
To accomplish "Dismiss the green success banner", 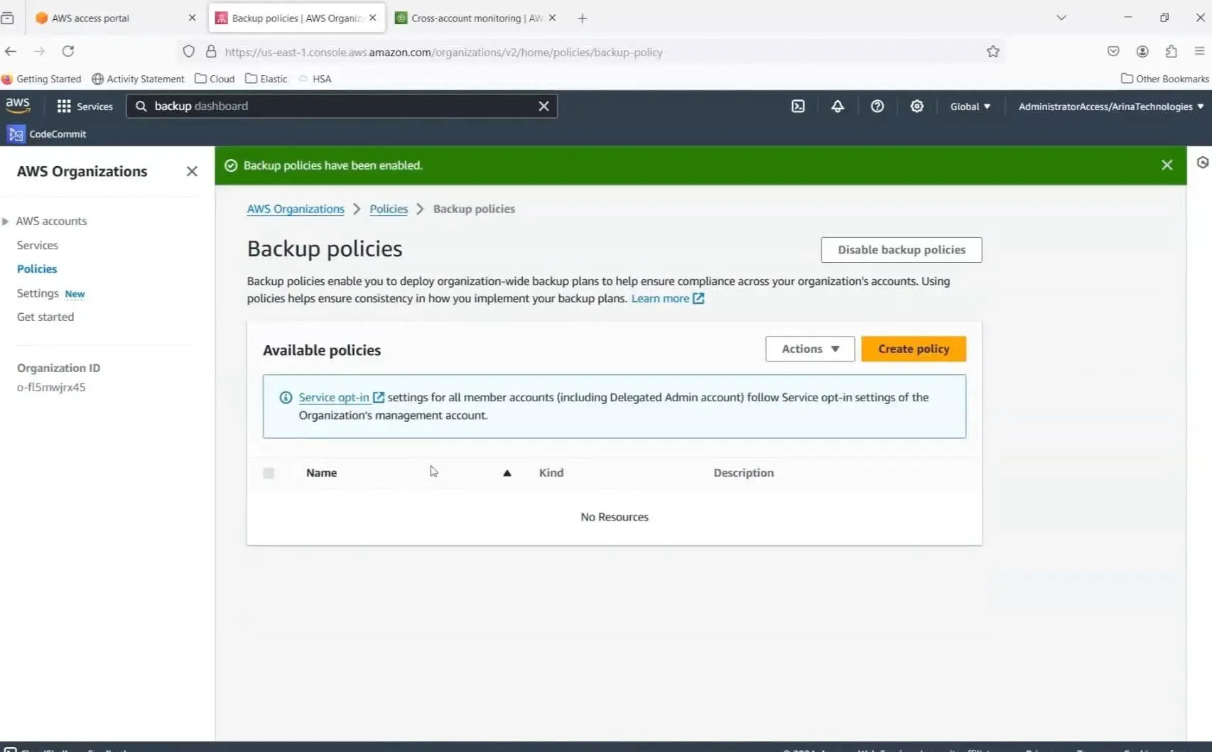I will point(1167,165).
